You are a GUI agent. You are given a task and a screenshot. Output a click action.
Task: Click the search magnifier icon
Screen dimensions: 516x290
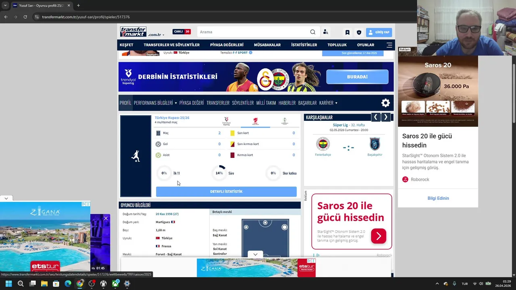[x=313, y=32]
